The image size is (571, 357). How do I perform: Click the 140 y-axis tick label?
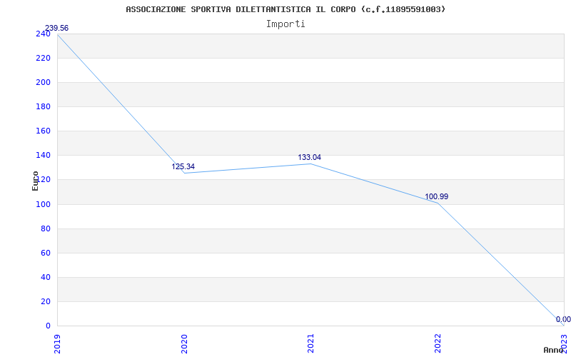click(x=43, y=156)
